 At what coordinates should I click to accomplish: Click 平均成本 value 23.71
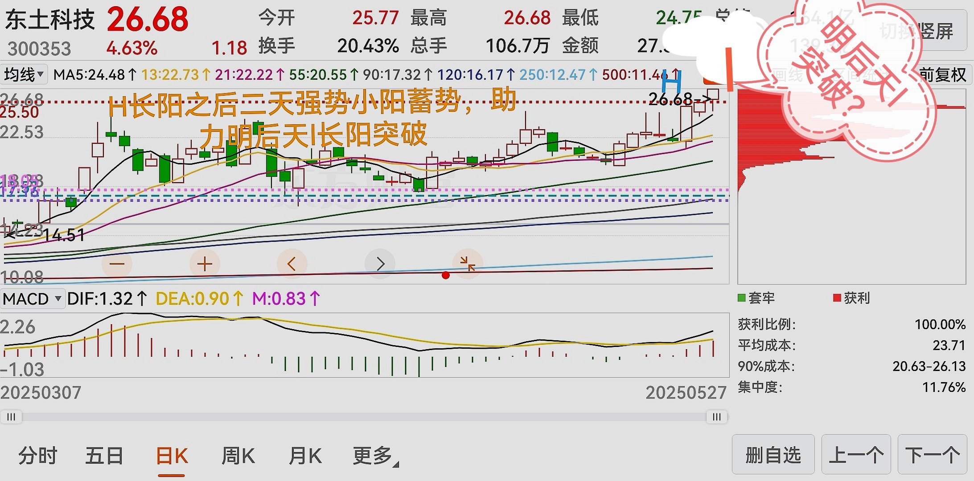949,345
